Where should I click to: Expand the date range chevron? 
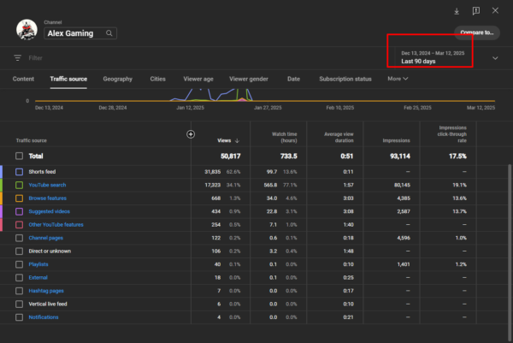click(x=495, y=58)
